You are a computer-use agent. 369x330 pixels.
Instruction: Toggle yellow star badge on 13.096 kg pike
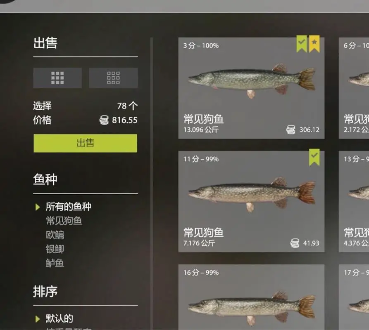click(x=314, y=44)
